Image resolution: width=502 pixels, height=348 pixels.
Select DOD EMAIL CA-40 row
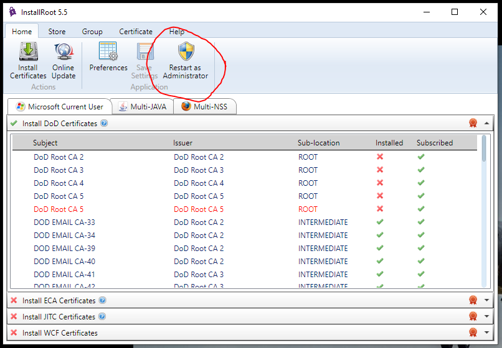pos(245,262)
